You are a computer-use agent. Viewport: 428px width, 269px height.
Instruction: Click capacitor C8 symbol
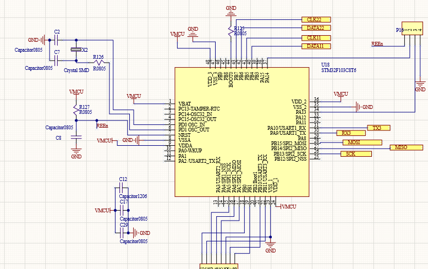coord(76,137)
